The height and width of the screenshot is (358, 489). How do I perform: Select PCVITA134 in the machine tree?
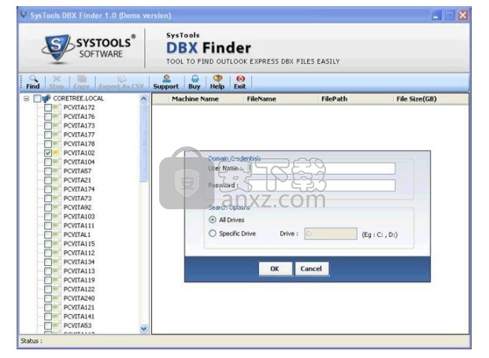[x=80, y=262]
